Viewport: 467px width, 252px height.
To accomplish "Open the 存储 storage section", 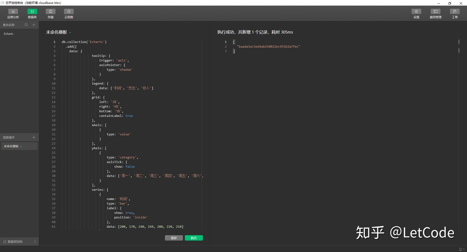I will [50, 14].
